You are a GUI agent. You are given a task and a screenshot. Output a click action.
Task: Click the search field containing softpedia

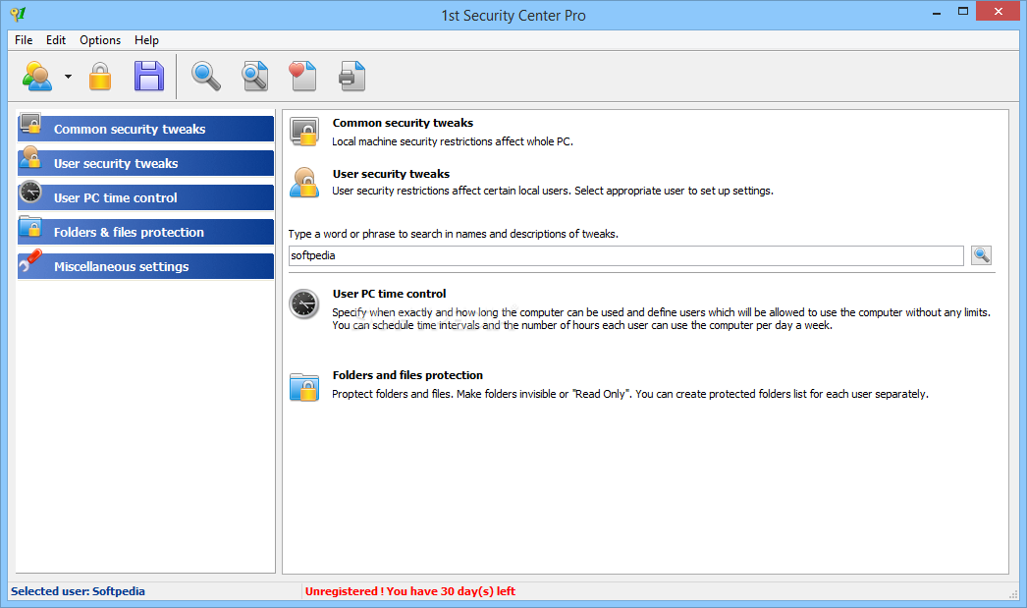tap(626, 255)
